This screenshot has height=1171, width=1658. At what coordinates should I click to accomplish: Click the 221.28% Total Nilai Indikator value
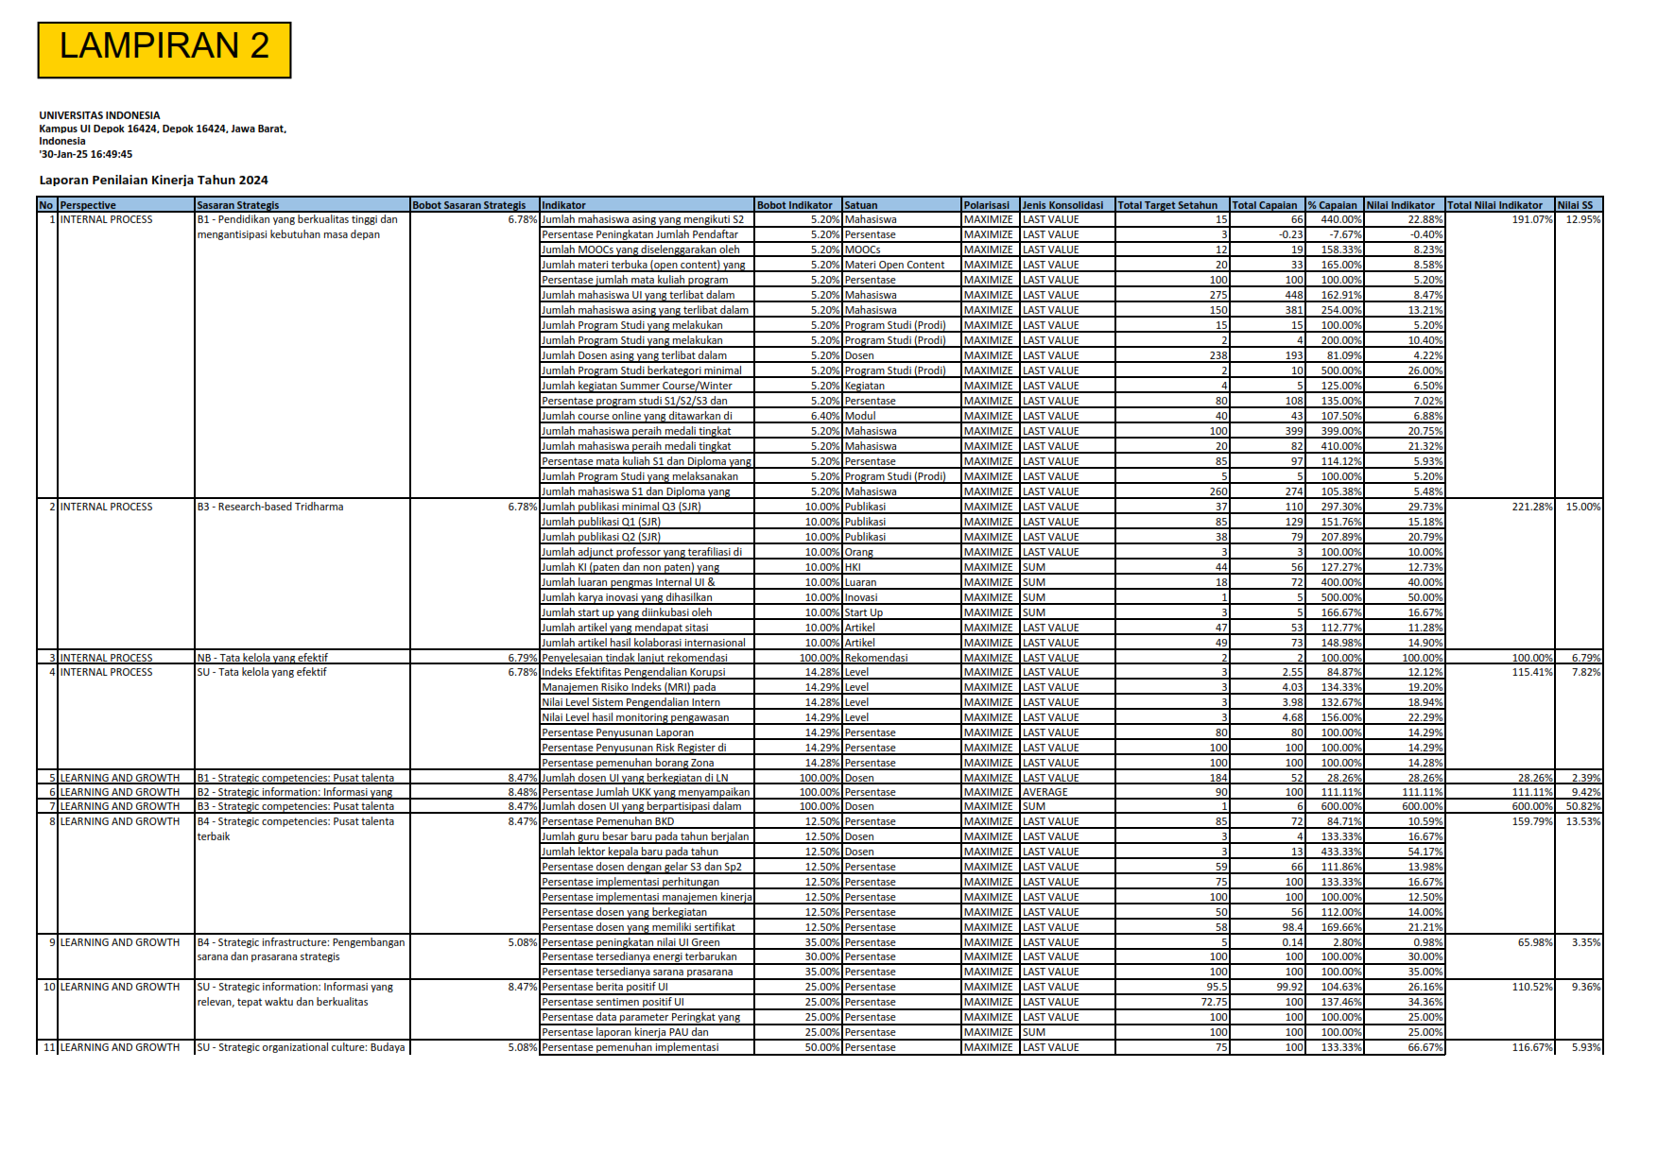(x=1531, y=507)
